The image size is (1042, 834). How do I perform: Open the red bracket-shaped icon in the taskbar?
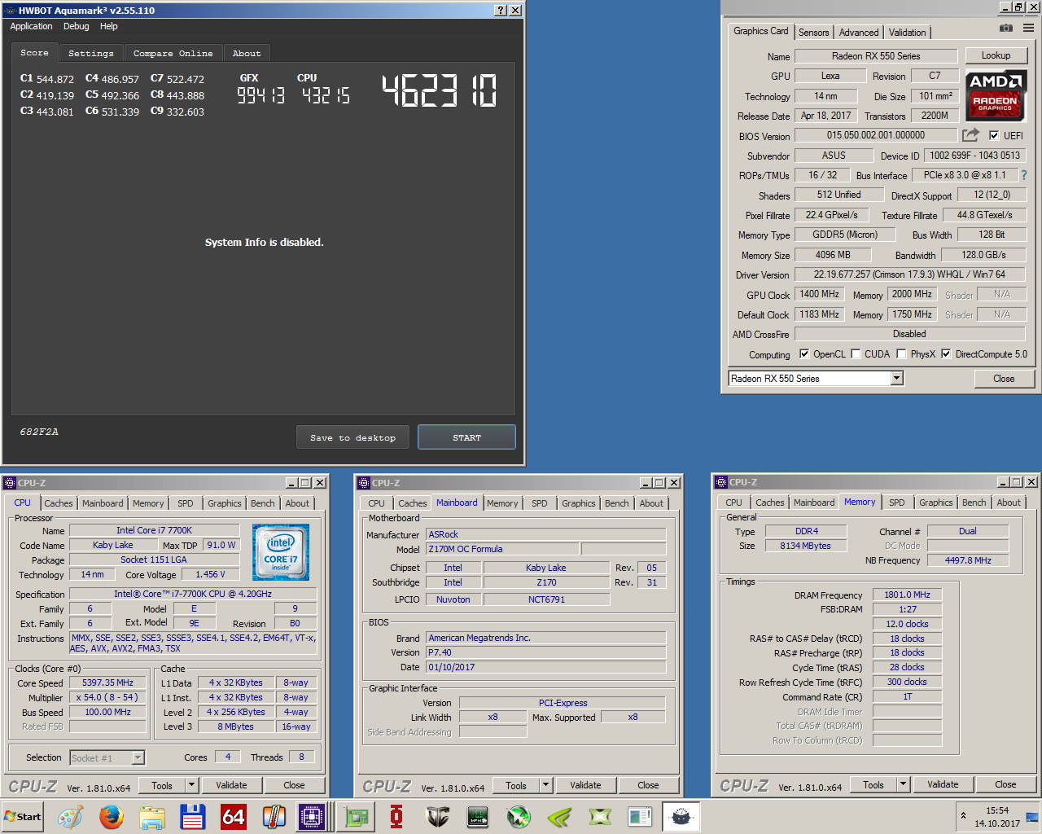[396, 816]
